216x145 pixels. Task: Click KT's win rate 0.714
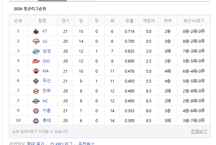coord(130,32)
